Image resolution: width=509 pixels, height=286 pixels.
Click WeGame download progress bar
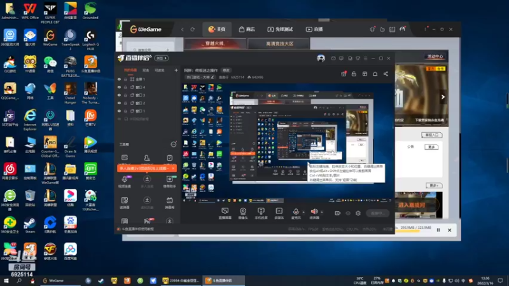tap(413, 231)
